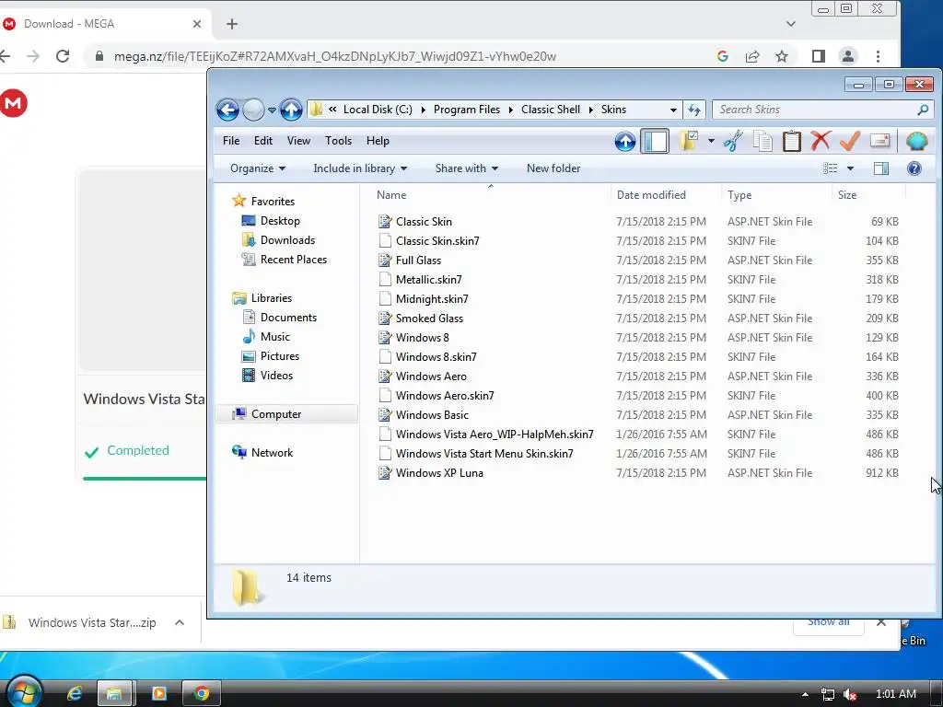Click the Copy toolbar icon
Image resolution: width=943 pixels, height=707 pixels.
coord(763,141)
